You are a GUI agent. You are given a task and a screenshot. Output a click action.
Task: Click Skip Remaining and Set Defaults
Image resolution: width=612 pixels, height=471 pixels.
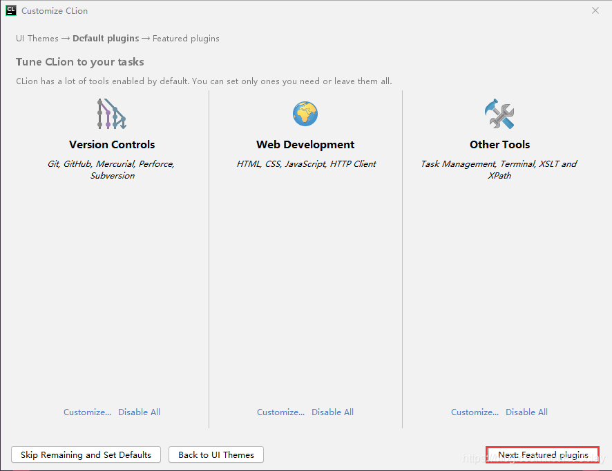(86, 454)
